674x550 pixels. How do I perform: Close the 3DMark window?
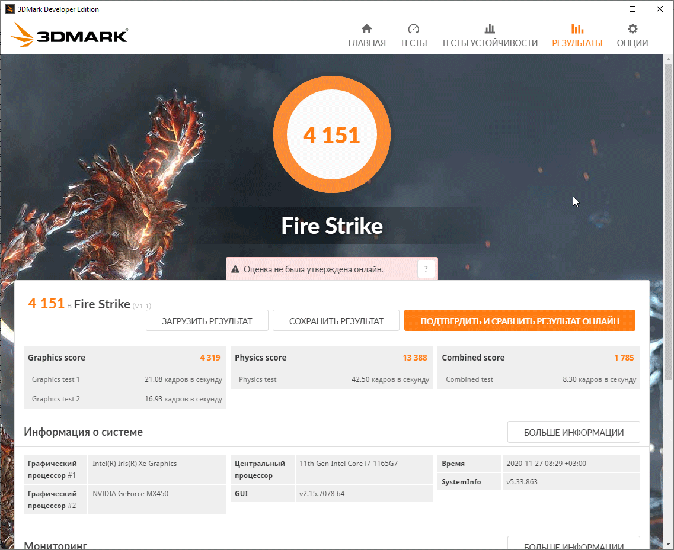click(659, 9)
